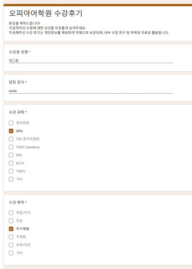The width and height of the screenshot is (192, 269).
Task: Tick the 진급 checkbox
Action: [11, 221]
